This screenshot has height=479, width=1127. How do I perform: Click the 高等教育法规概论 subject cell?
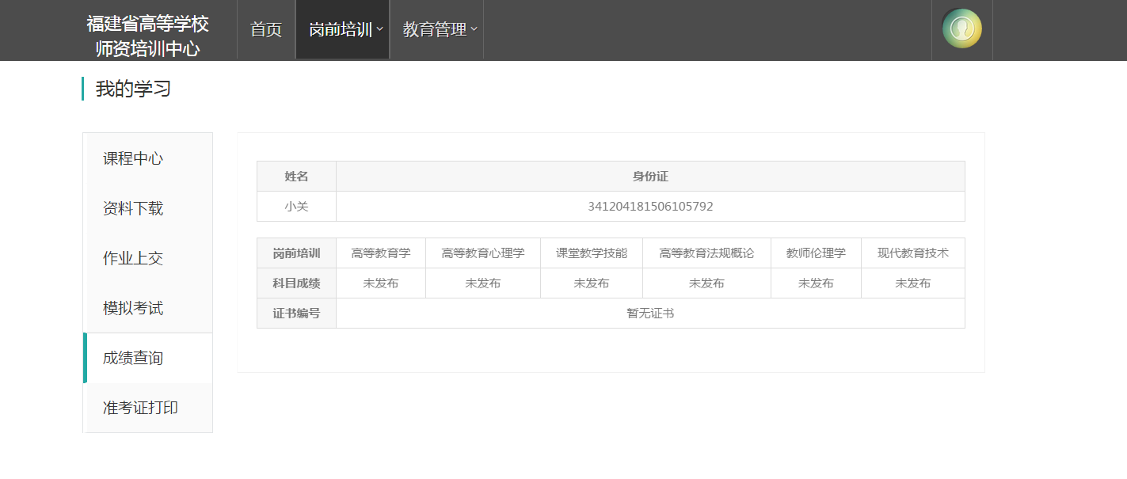click(706, 253)
